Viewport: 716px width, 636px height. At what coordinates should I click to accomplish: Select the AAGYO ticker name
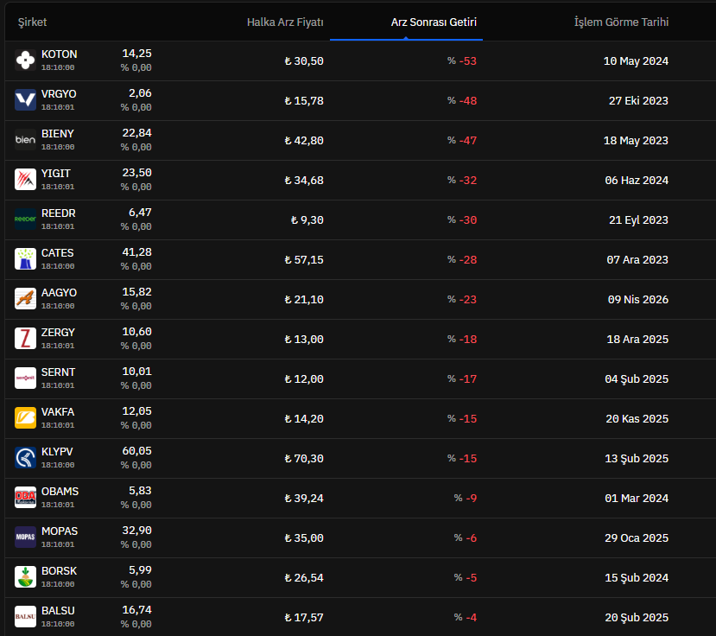59,293
